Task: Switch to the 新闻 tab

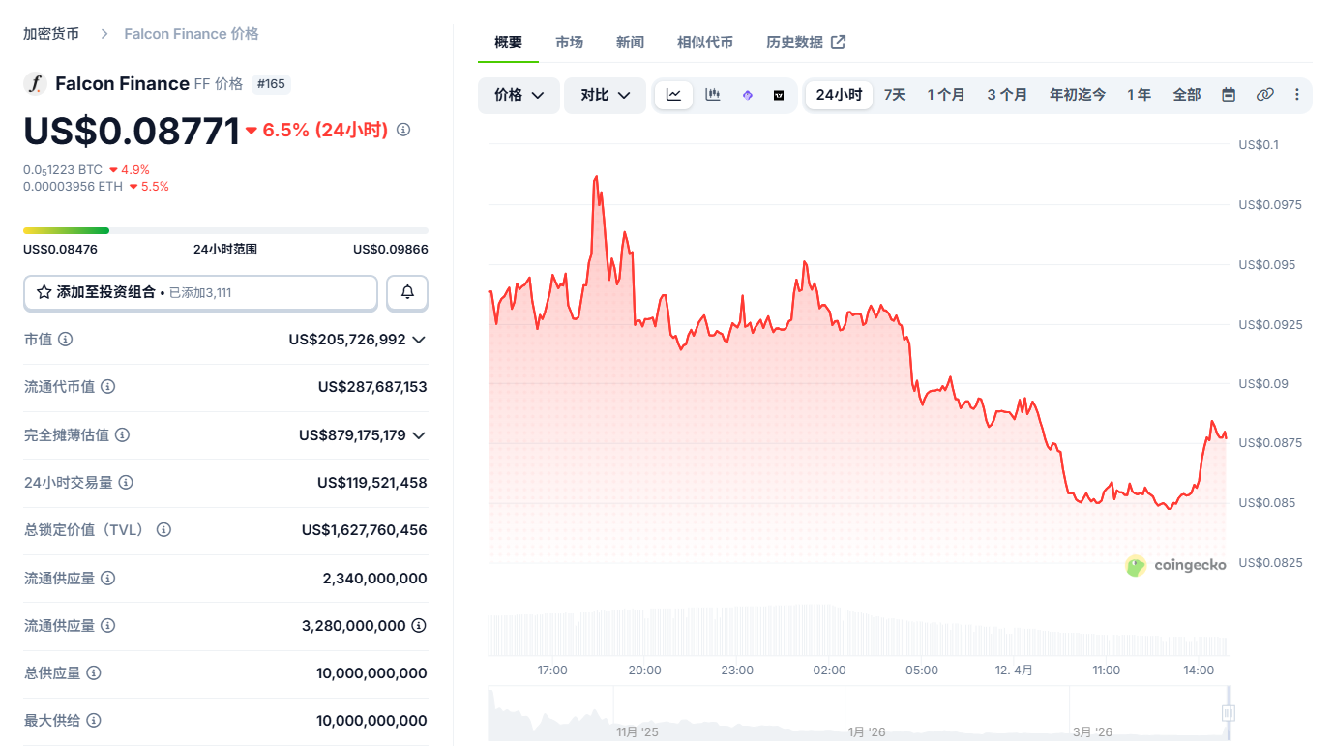Action: (x=630, y=43)
